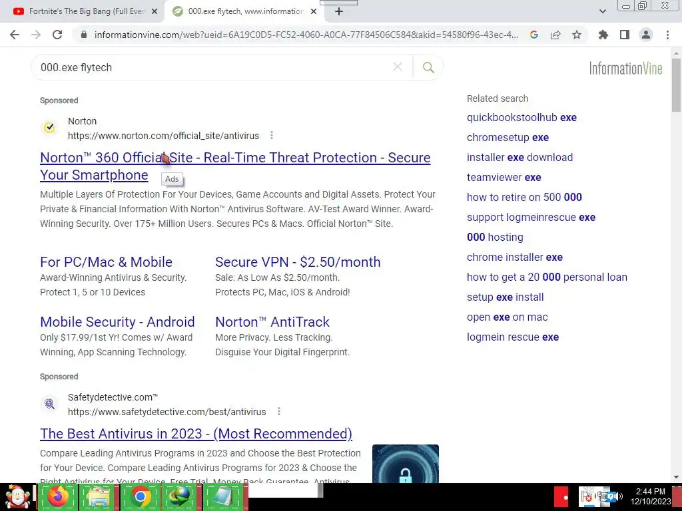Search related term chrome installer exe
This screenshot has height=511, width=682.
click(515, 257)
